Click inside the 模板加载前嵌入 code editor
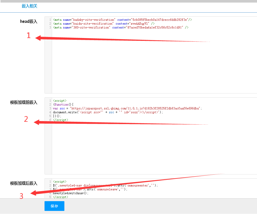The width and height of the screenshot is (257, 214). (151, 136)
